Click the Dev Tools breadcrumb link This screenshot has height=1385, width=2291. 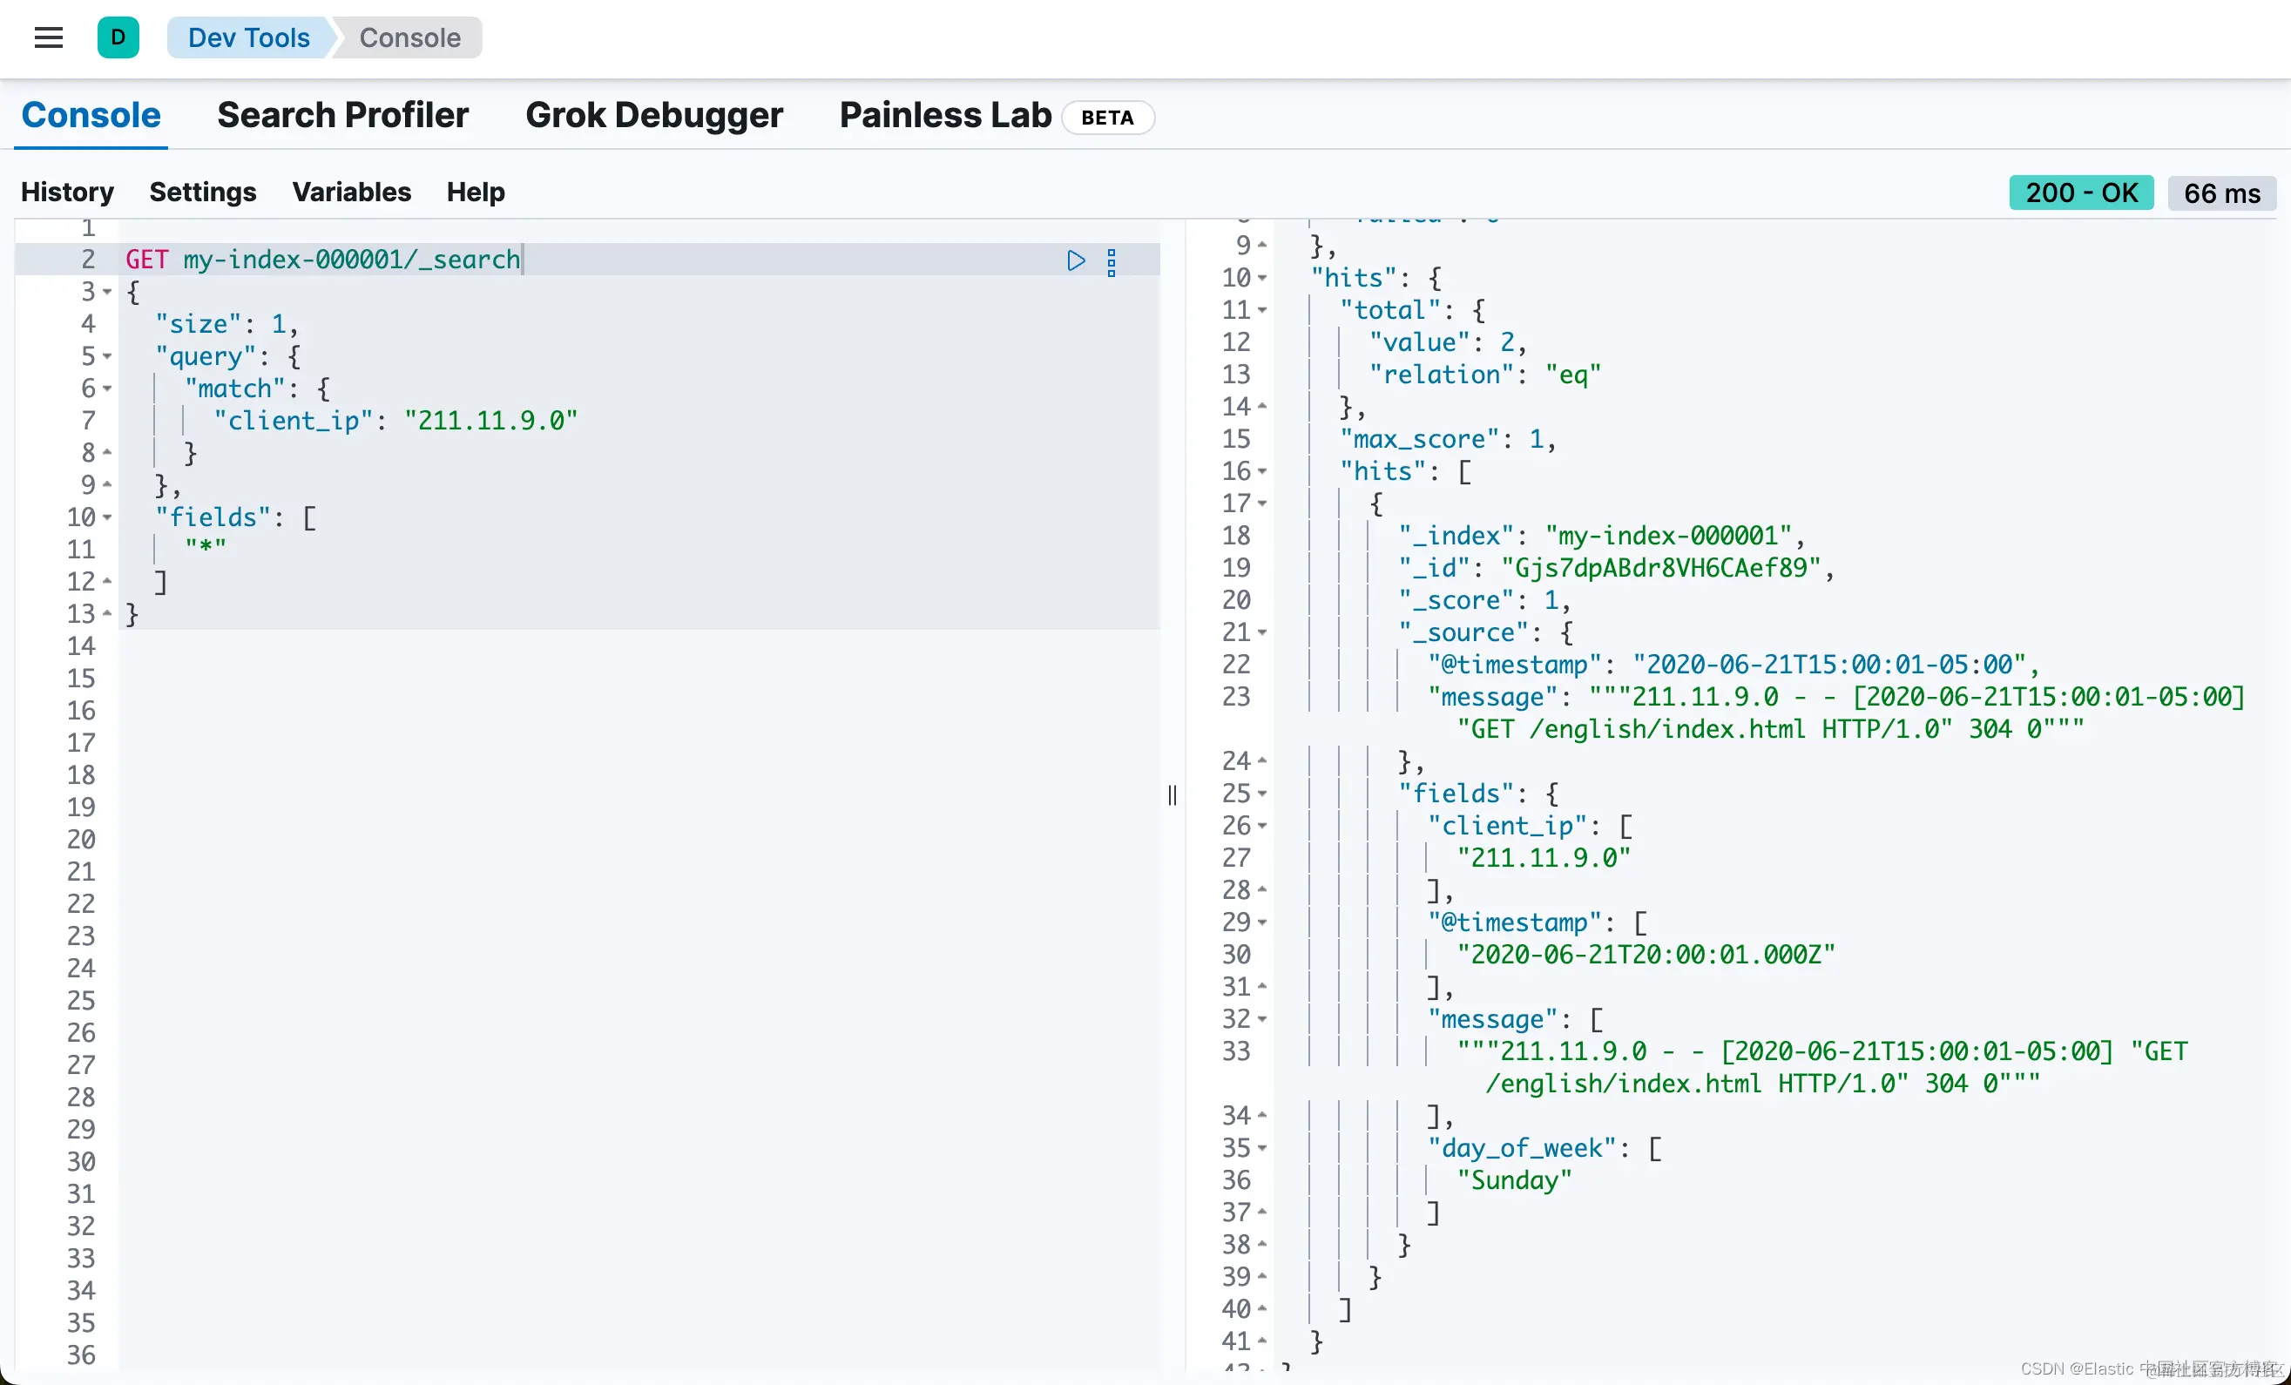coord(248,37)
